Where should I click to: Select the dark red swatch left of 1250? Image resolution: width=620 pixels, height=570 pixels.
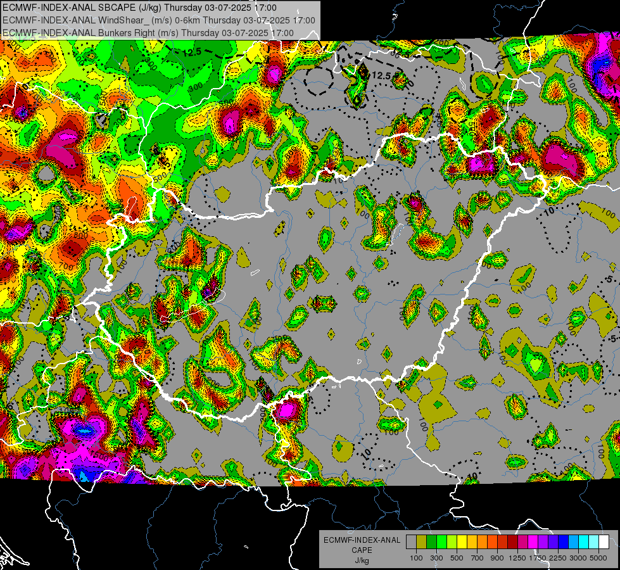click(513, 541)
